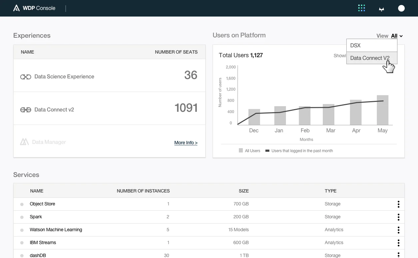This screenshot has height=258, width=418.
Task: Click the Jan month label
Action: [x=279, y=130]
